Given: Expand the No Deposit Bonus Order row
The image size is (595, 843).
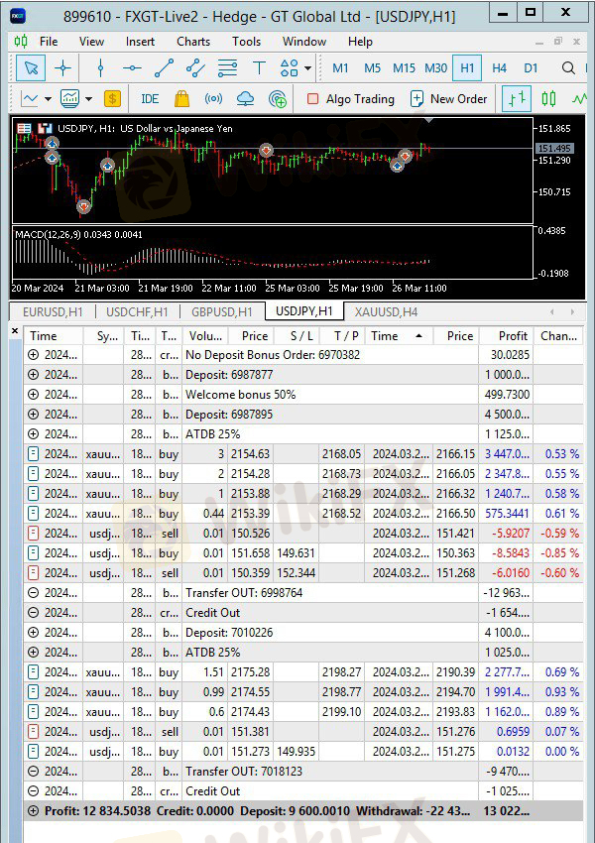Looking at the screenshot, I should pyautogui.click(x=34, y=355).
